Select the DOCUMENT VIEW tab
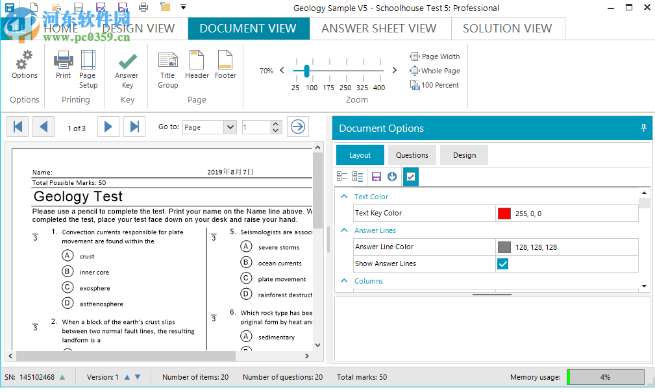 248,29
